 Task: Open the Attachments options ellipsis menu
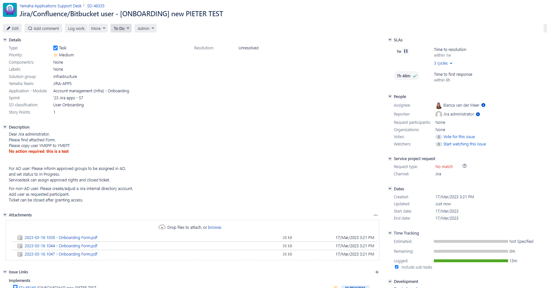pos(376,215)
